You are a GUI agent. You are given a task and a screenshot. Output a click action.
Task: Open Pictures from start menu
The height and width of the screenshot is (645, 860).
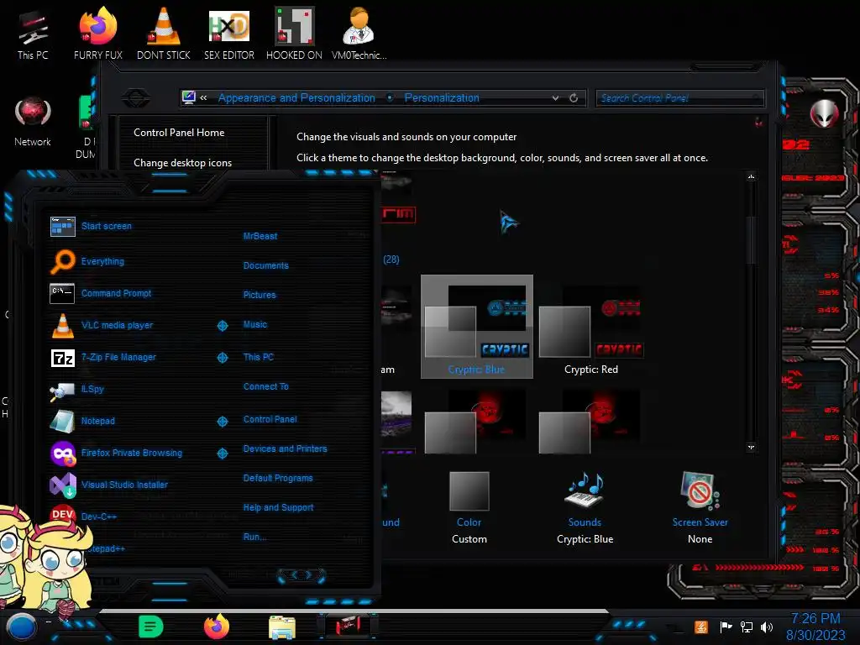pos(260,295)
